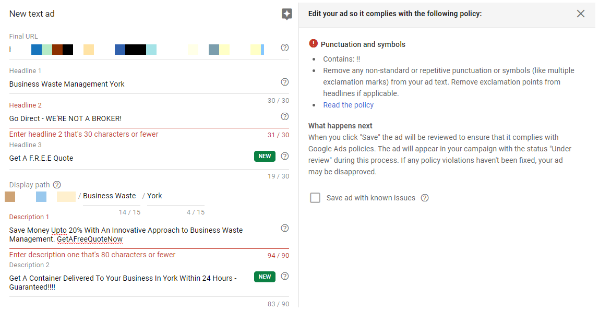Open help for Final URL field
Image resolution: width=599 pixels, height=311 pixels.
coord(285,47)
